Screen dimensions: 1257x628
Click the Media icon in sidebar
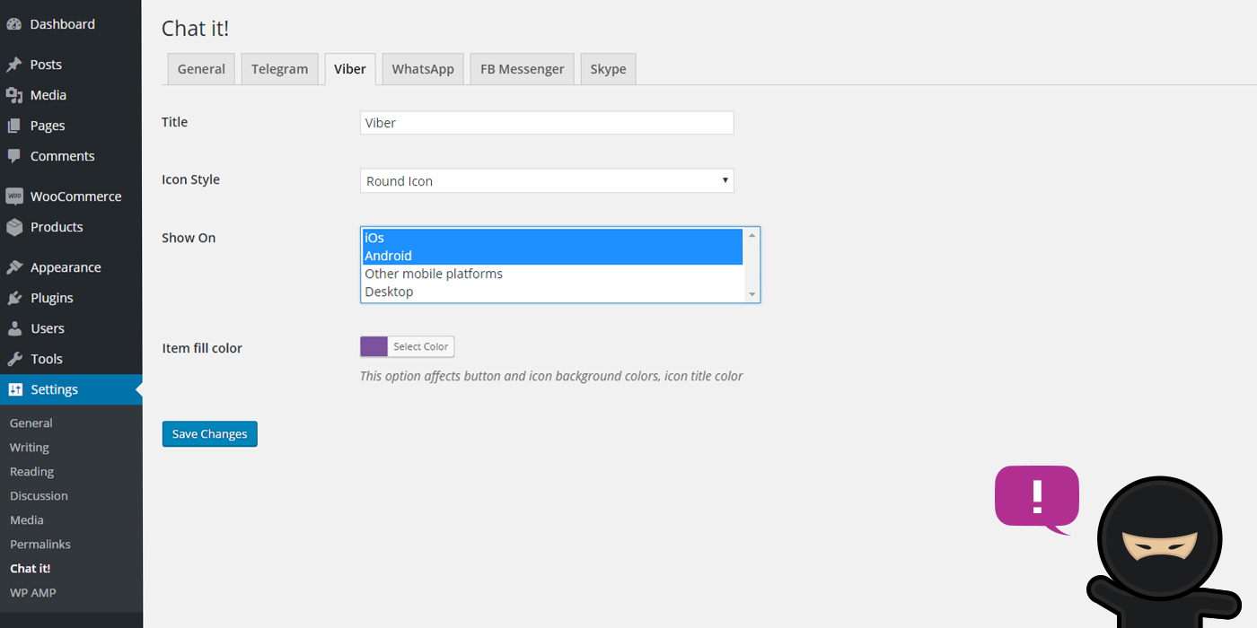(14, 95)
